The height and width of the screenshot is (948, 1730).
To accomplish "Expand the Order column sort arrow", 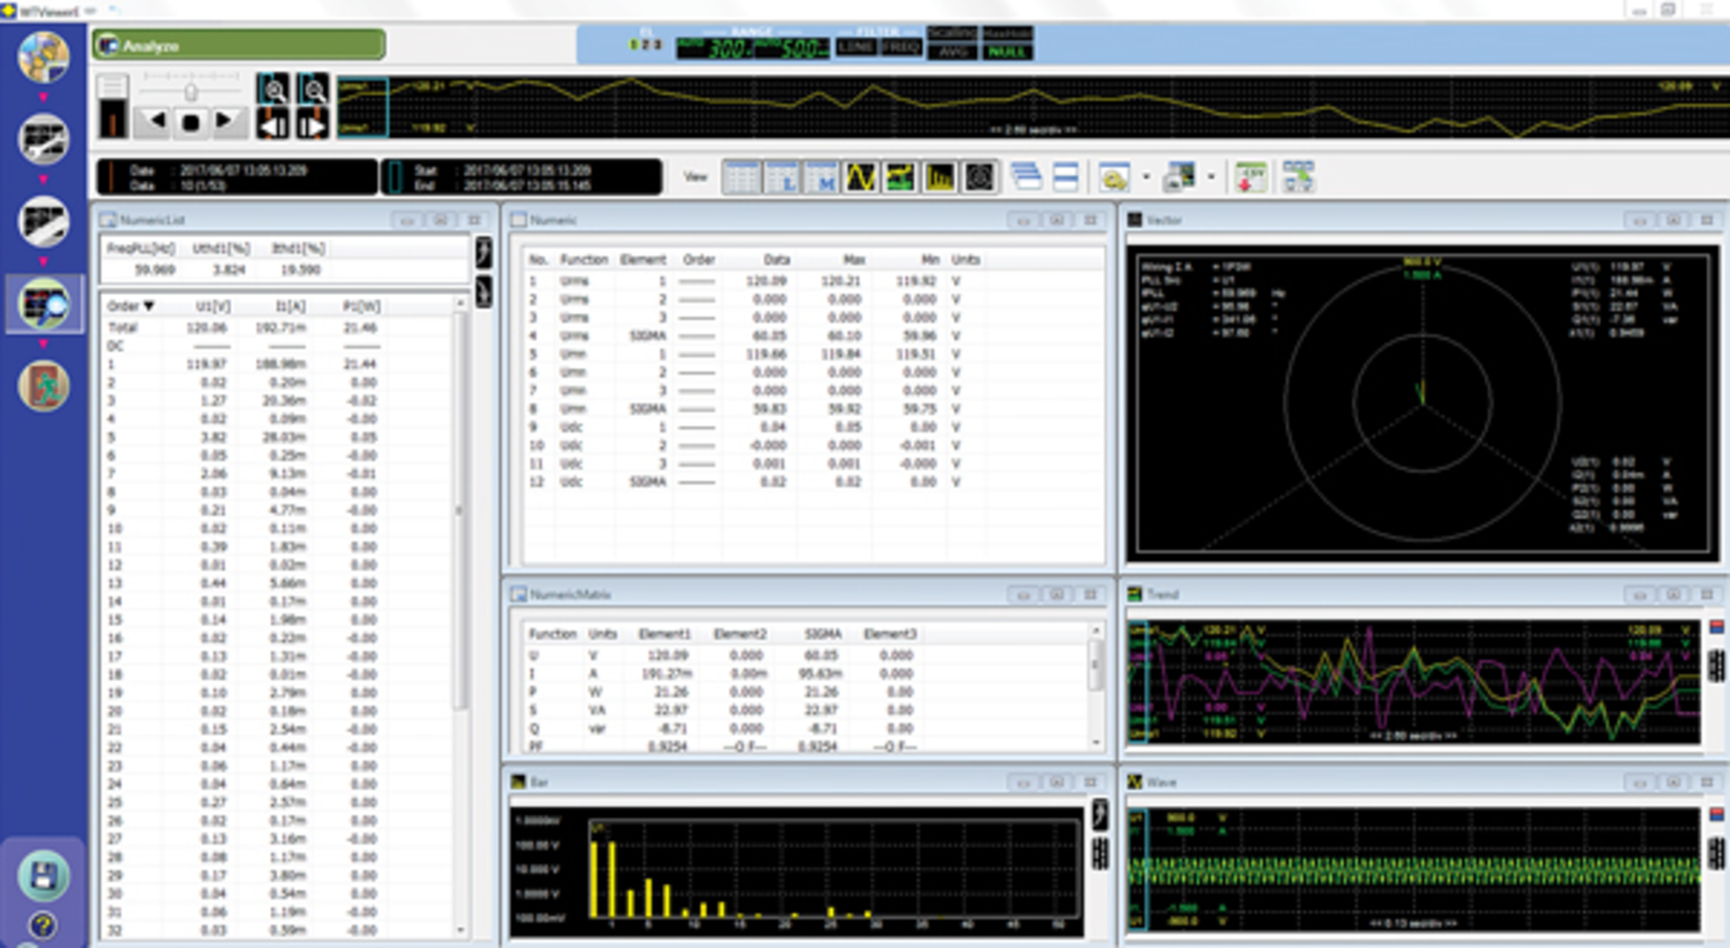I will click(150, 306).
